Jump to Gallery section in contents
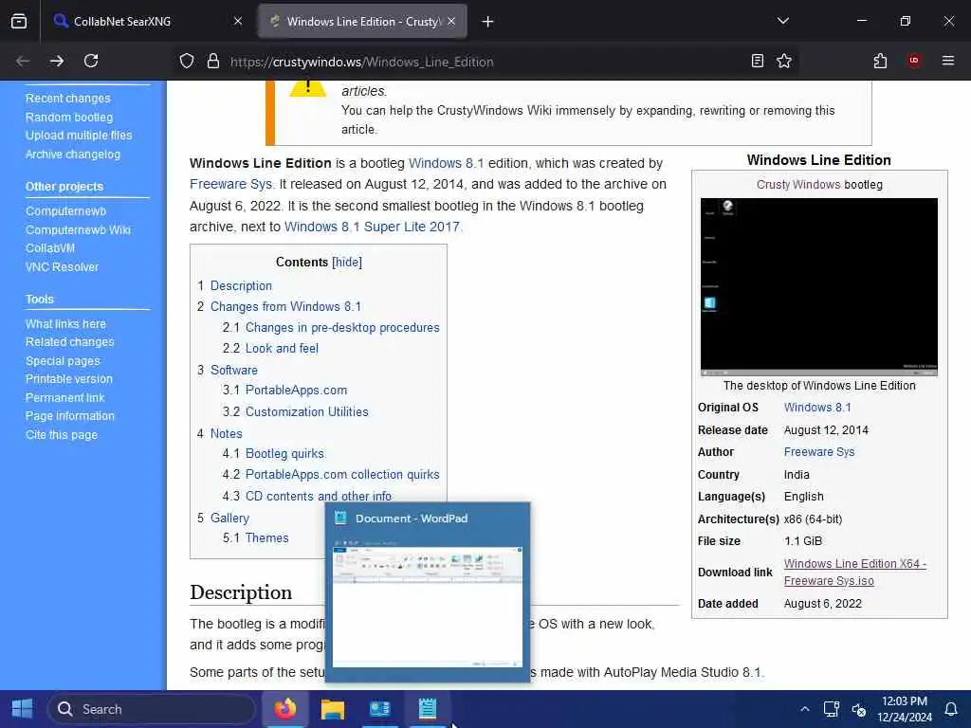Image resolution: width=971 pixels, height=728 pixels. 229,519
